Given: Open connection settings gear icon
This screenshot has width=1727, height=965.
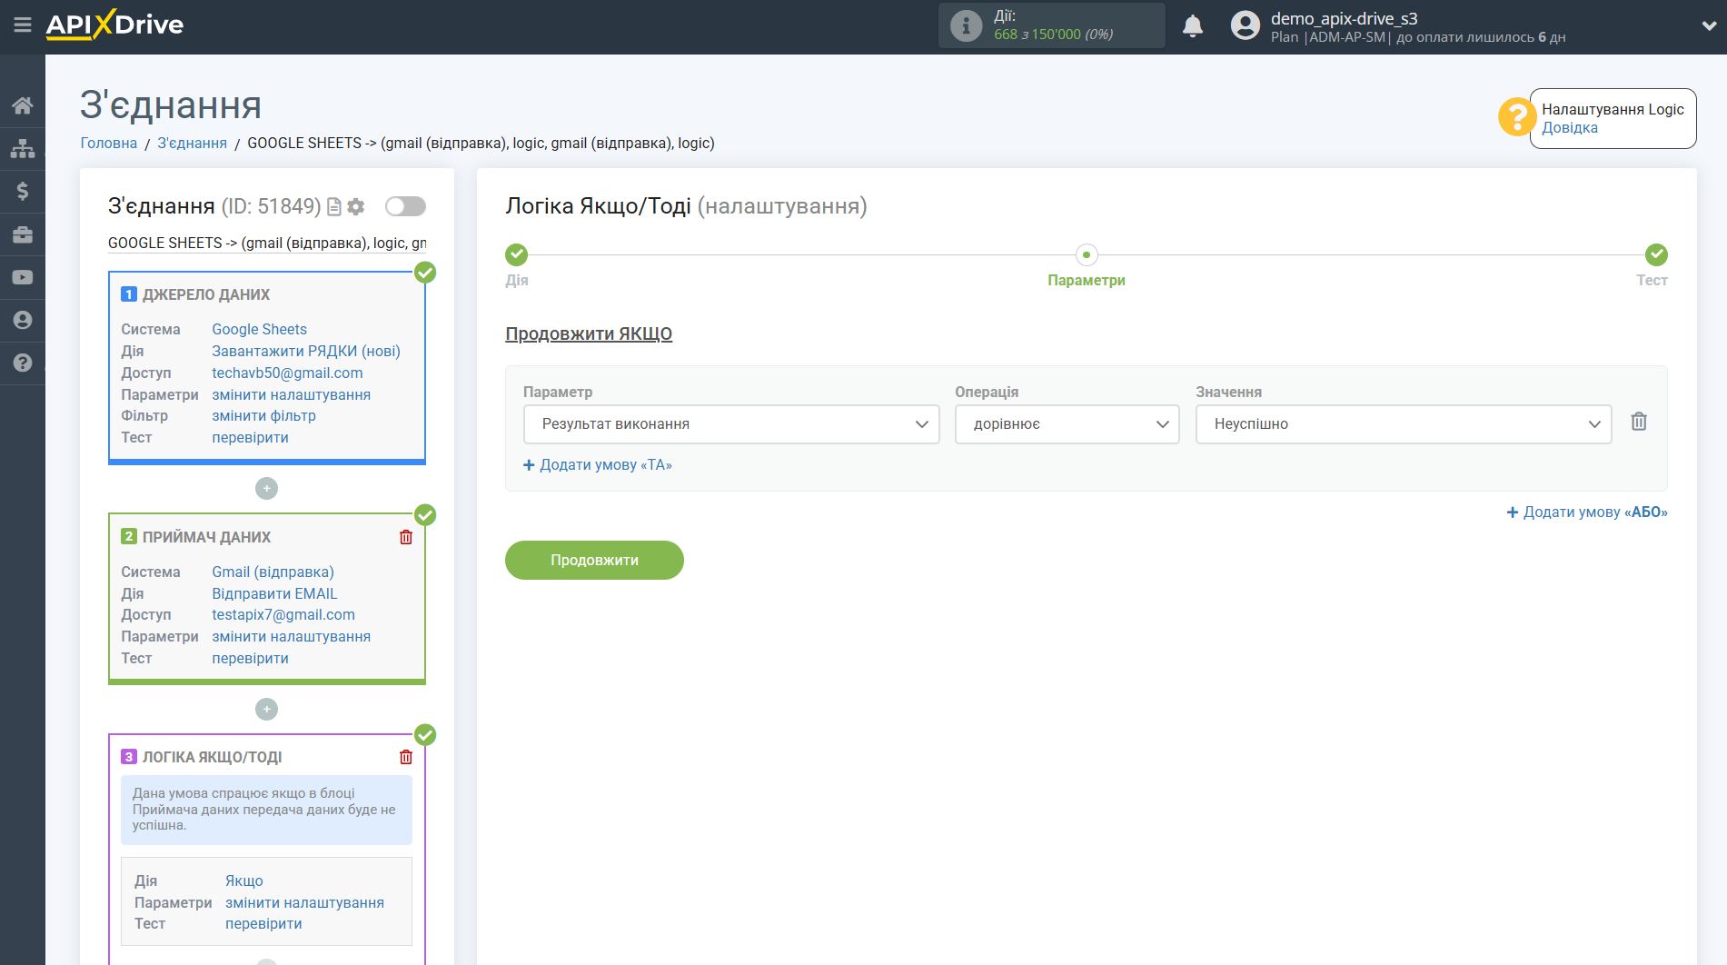Looking at the screenshot, I should click(356, 207).
